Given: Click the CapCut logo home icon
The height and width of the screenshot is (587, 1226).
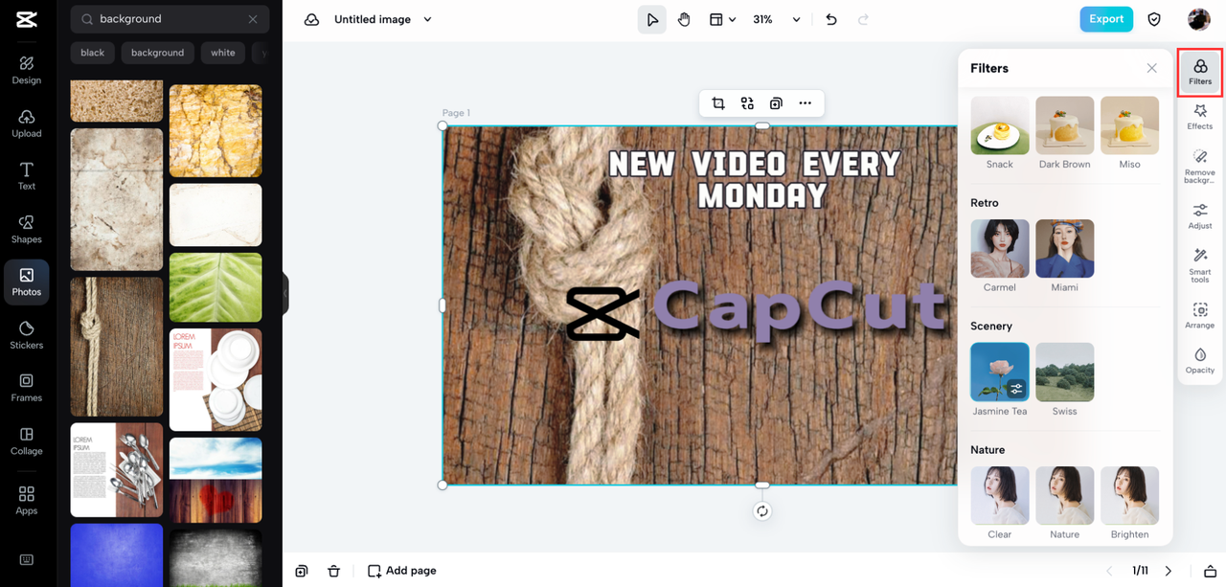Looking at the screenshot, I should pyautogui.click(x=27, y=19).
